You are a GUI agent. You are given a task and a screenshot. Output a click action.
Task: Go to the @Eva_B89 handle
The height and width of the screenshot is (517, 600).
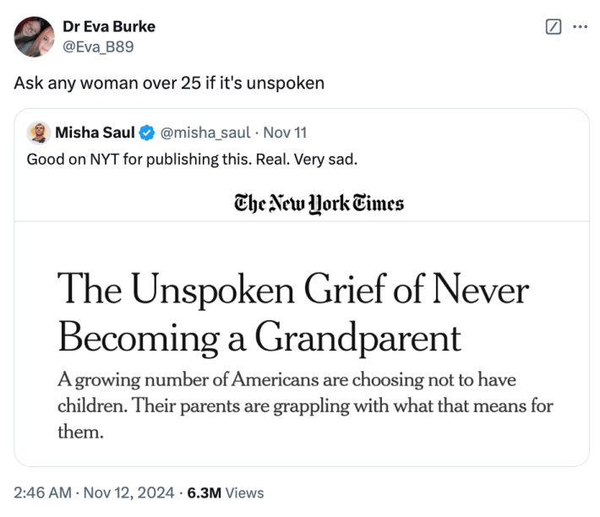coord(99,46)
